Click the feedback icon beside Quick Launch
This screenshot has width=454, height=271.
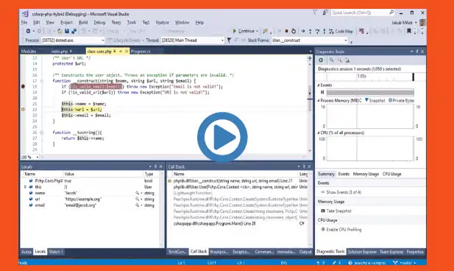pos(325,13)
